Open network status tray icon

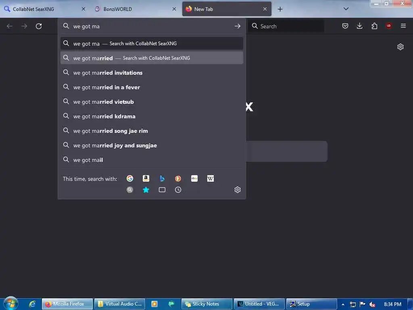click(x=353, y=304)
